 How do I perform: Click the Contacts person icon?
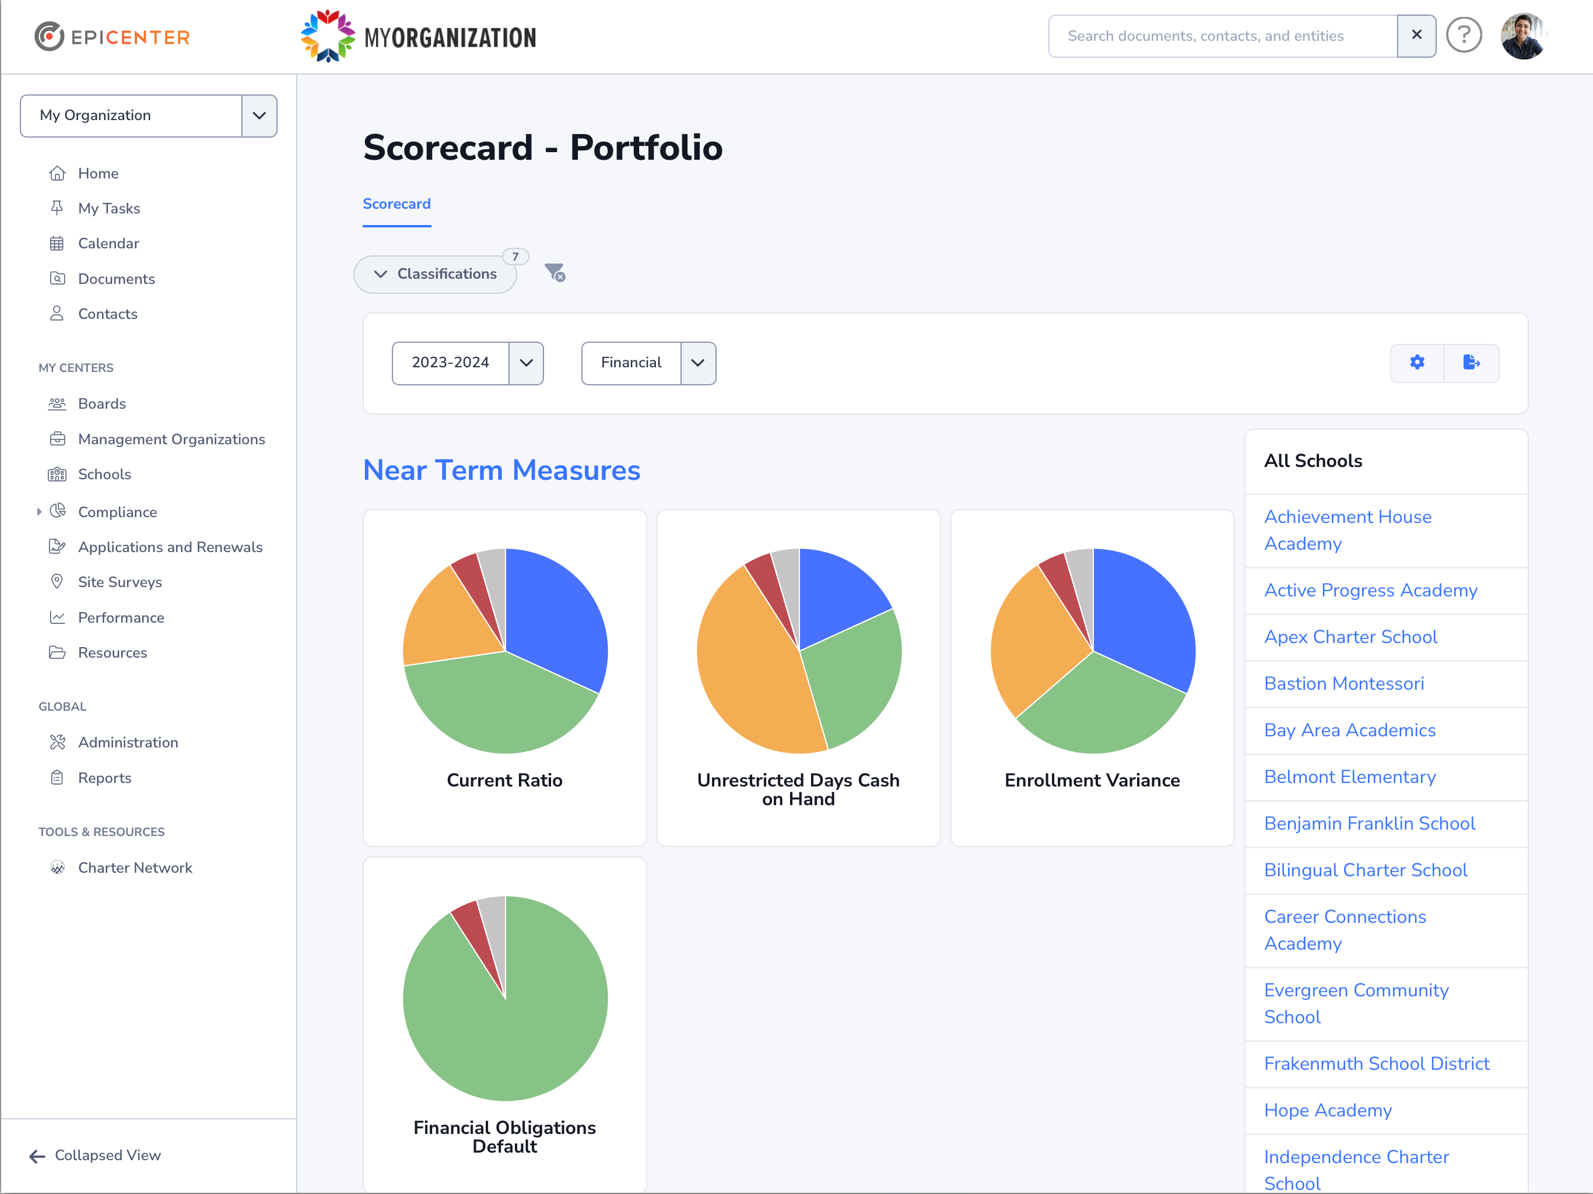(57, 313)
